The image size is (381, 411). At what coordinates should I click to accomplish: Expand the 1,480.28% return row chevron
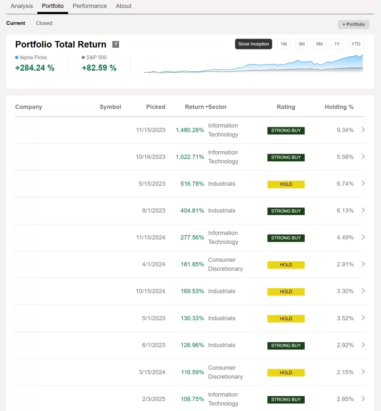click(x=363, y=130)
